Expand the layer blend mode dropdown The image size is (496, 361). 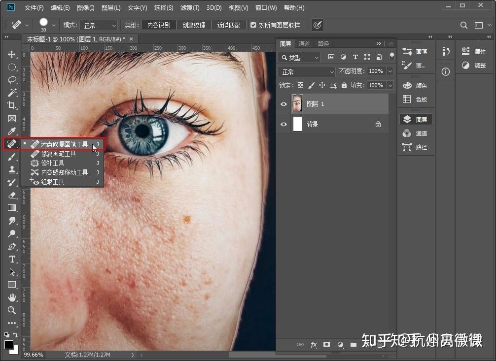(307, 72)
